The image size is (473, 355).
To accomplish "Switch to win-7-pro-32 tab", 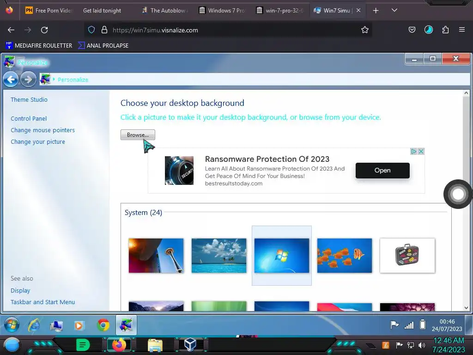I will pos(280,11).
